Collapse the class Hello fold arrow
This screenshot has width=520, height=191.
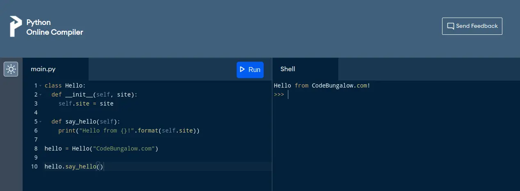pyautogui.click(x=40, y=86)
